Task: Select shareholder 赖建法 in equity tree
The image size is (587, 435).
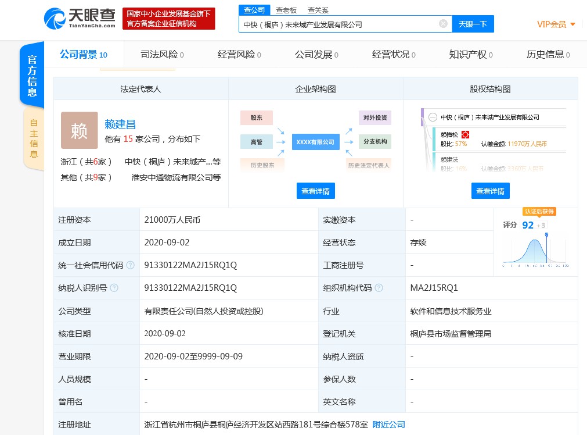Action: click(449, 159)
